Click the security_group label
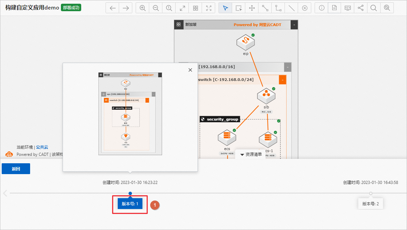 tap(220, 119)
